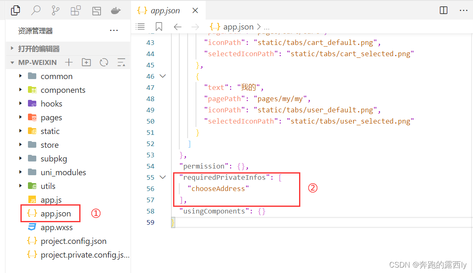Collapse all folders using the collapse icon
This screenshot has height=273, width=473.
121,62
